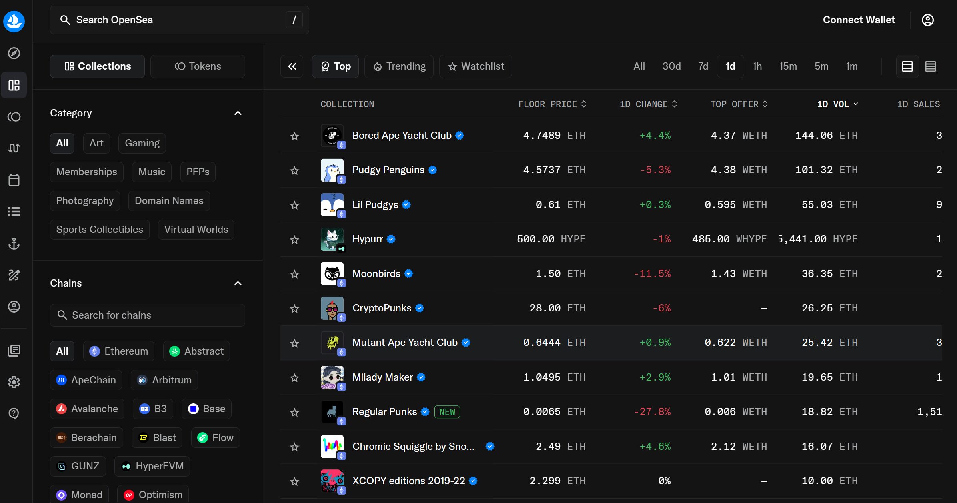Click Connect Wallet button
Image resolution: width=957 pixels, height=503 pixels.
[859, 20]
